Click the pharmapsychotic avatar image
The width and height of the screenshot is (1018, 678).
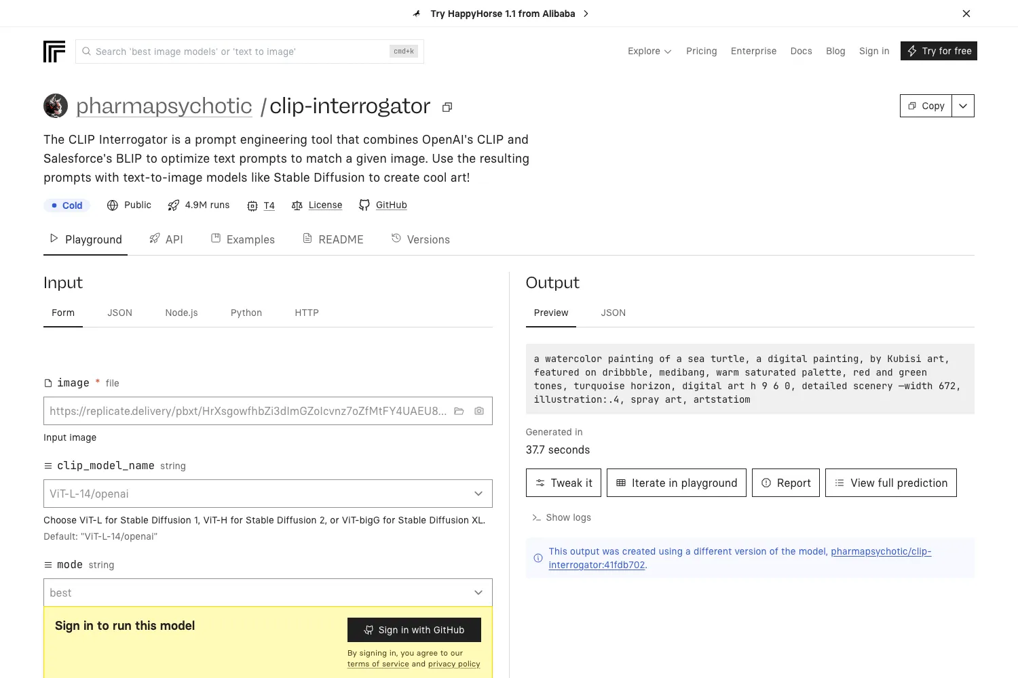click(x=56, y=106)
